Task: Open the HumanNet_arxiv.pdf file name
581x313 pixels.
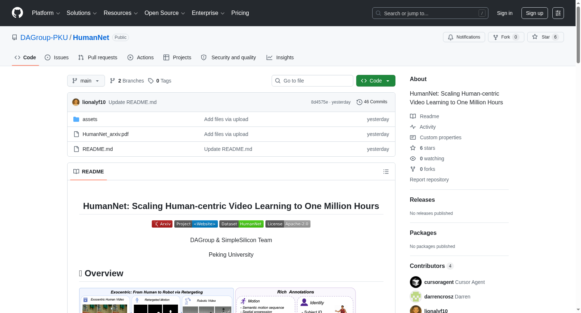Action: pos(106,134)
